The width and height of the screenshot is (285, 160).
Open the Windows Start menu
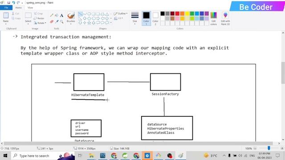coord(5,156)
